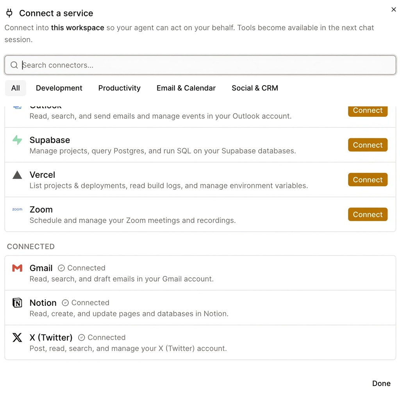Select the Vercel connector title
The height and width of the screenshot is (400, 400).
pos(42,175)
